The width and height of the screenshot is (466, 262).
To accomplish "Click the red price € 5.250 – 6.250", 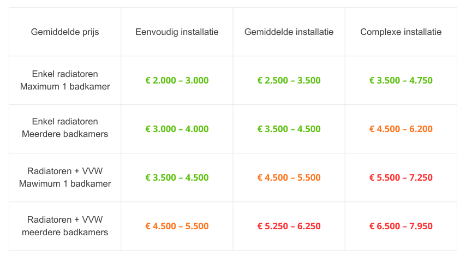I will 289,227.
